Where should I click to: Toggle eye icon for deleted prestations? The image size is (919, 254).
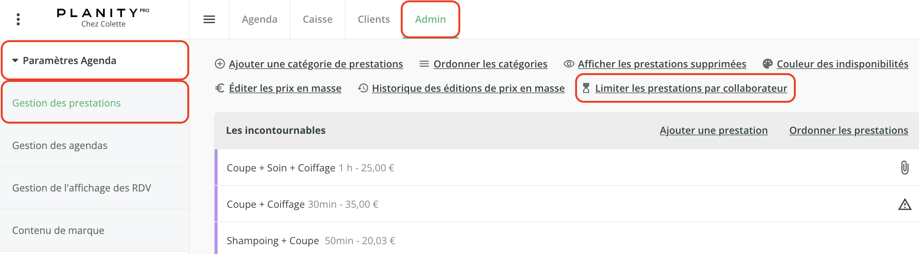[x=569, y=64]
